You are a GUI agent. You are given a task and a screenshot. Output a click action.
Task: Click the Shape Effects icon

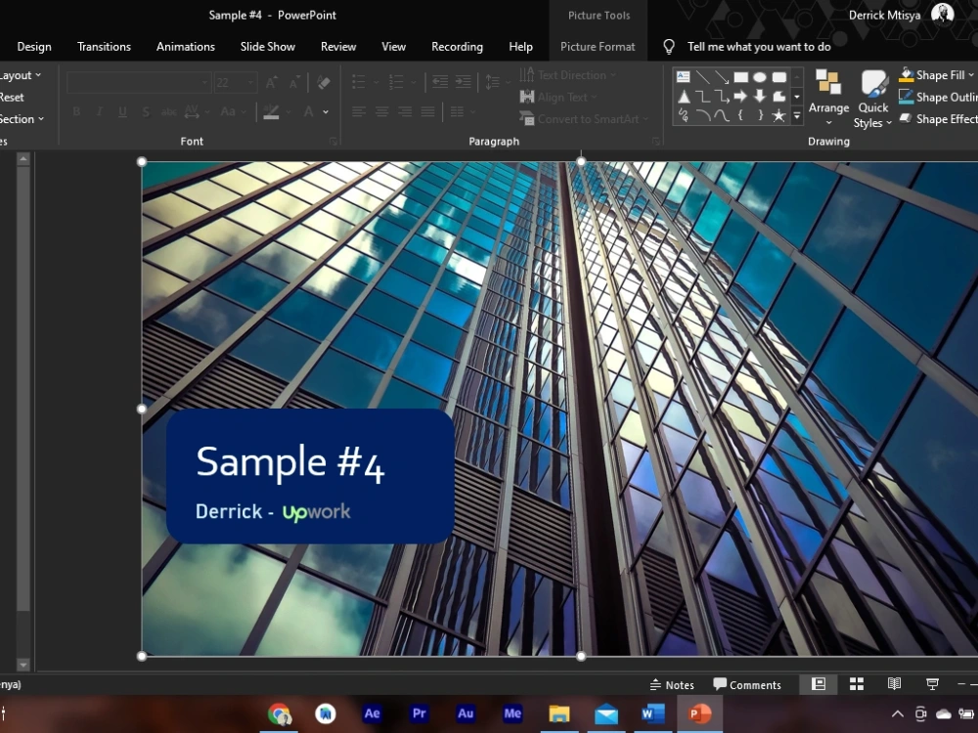pos(905,118)
